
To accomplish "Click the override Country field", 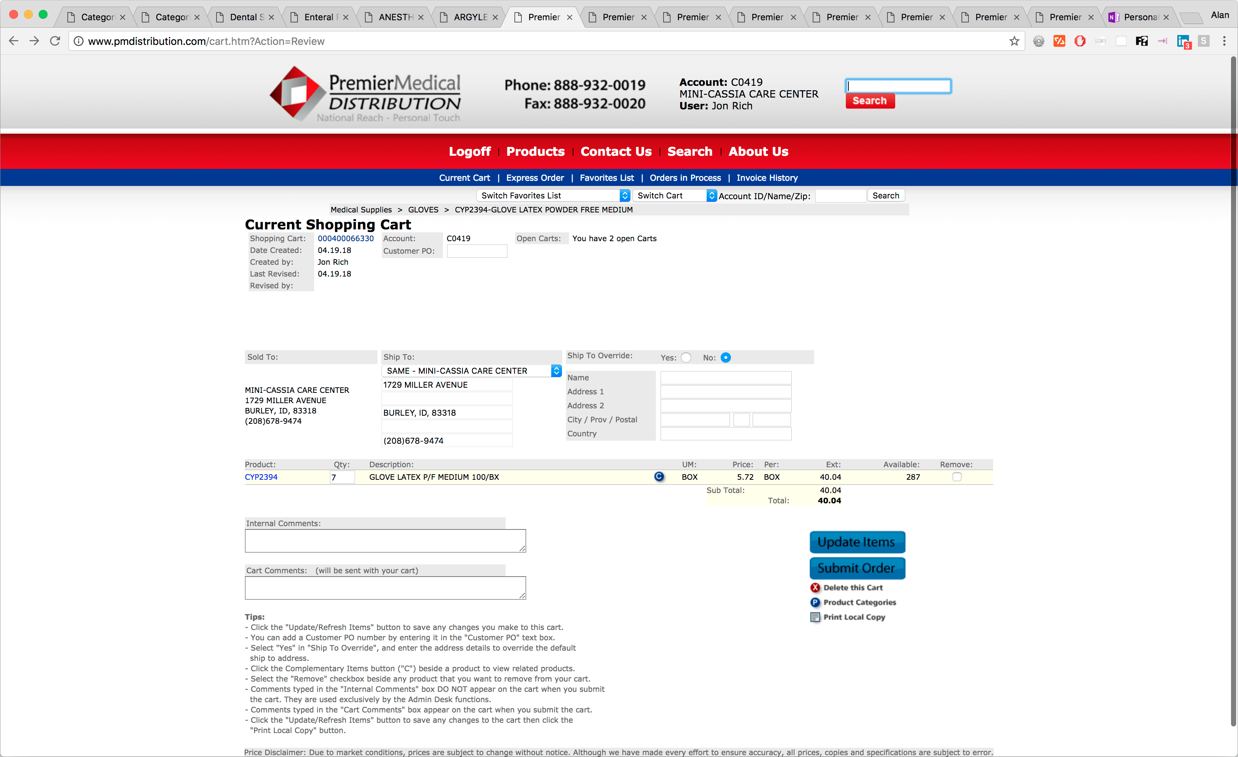I will tap(725, 433).
